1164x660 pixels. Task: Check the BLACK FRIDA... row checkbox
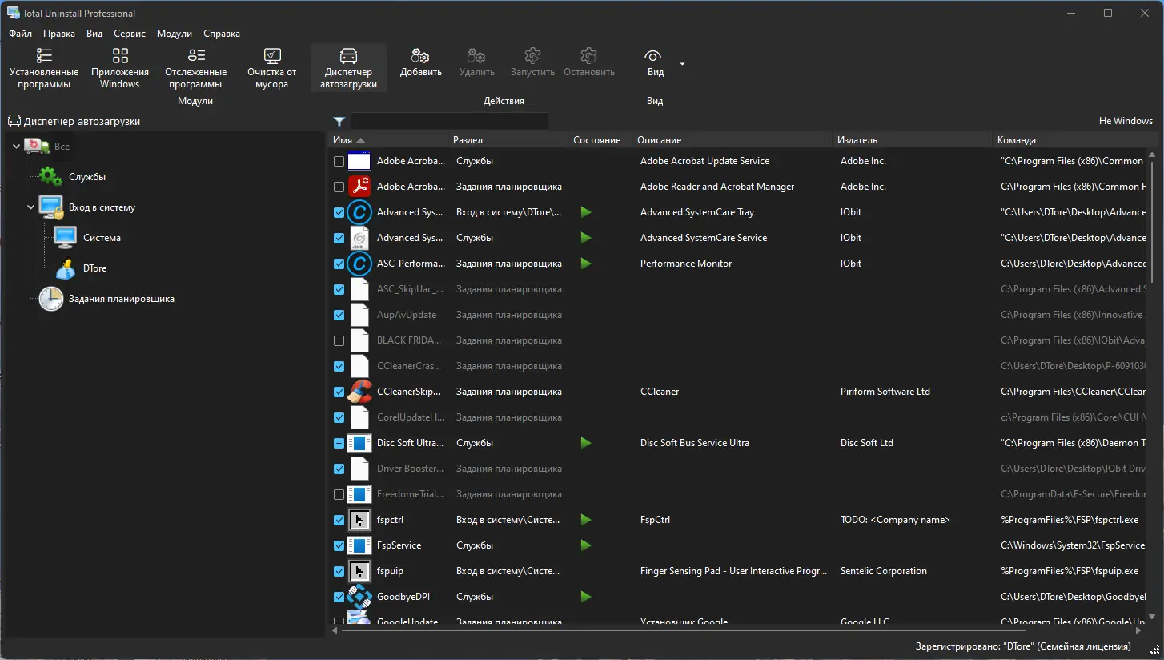point(339,340)
